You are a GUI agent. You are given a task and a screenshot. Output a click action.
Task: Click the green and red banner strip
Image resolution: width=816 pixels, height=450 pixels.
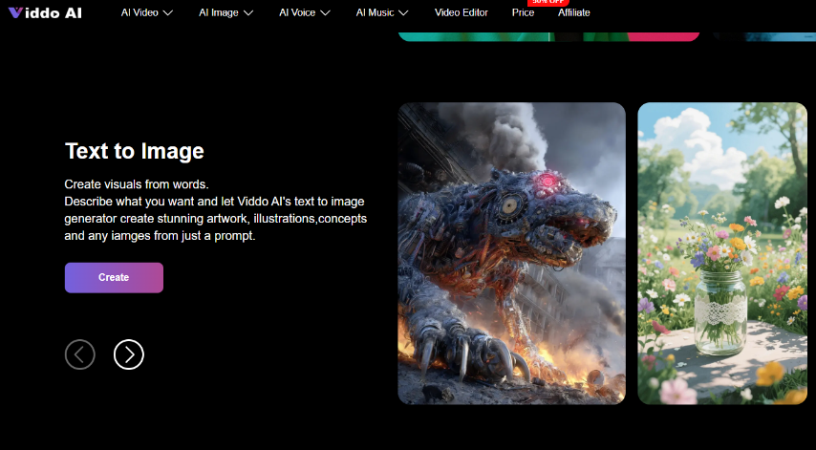click(548, 36)
